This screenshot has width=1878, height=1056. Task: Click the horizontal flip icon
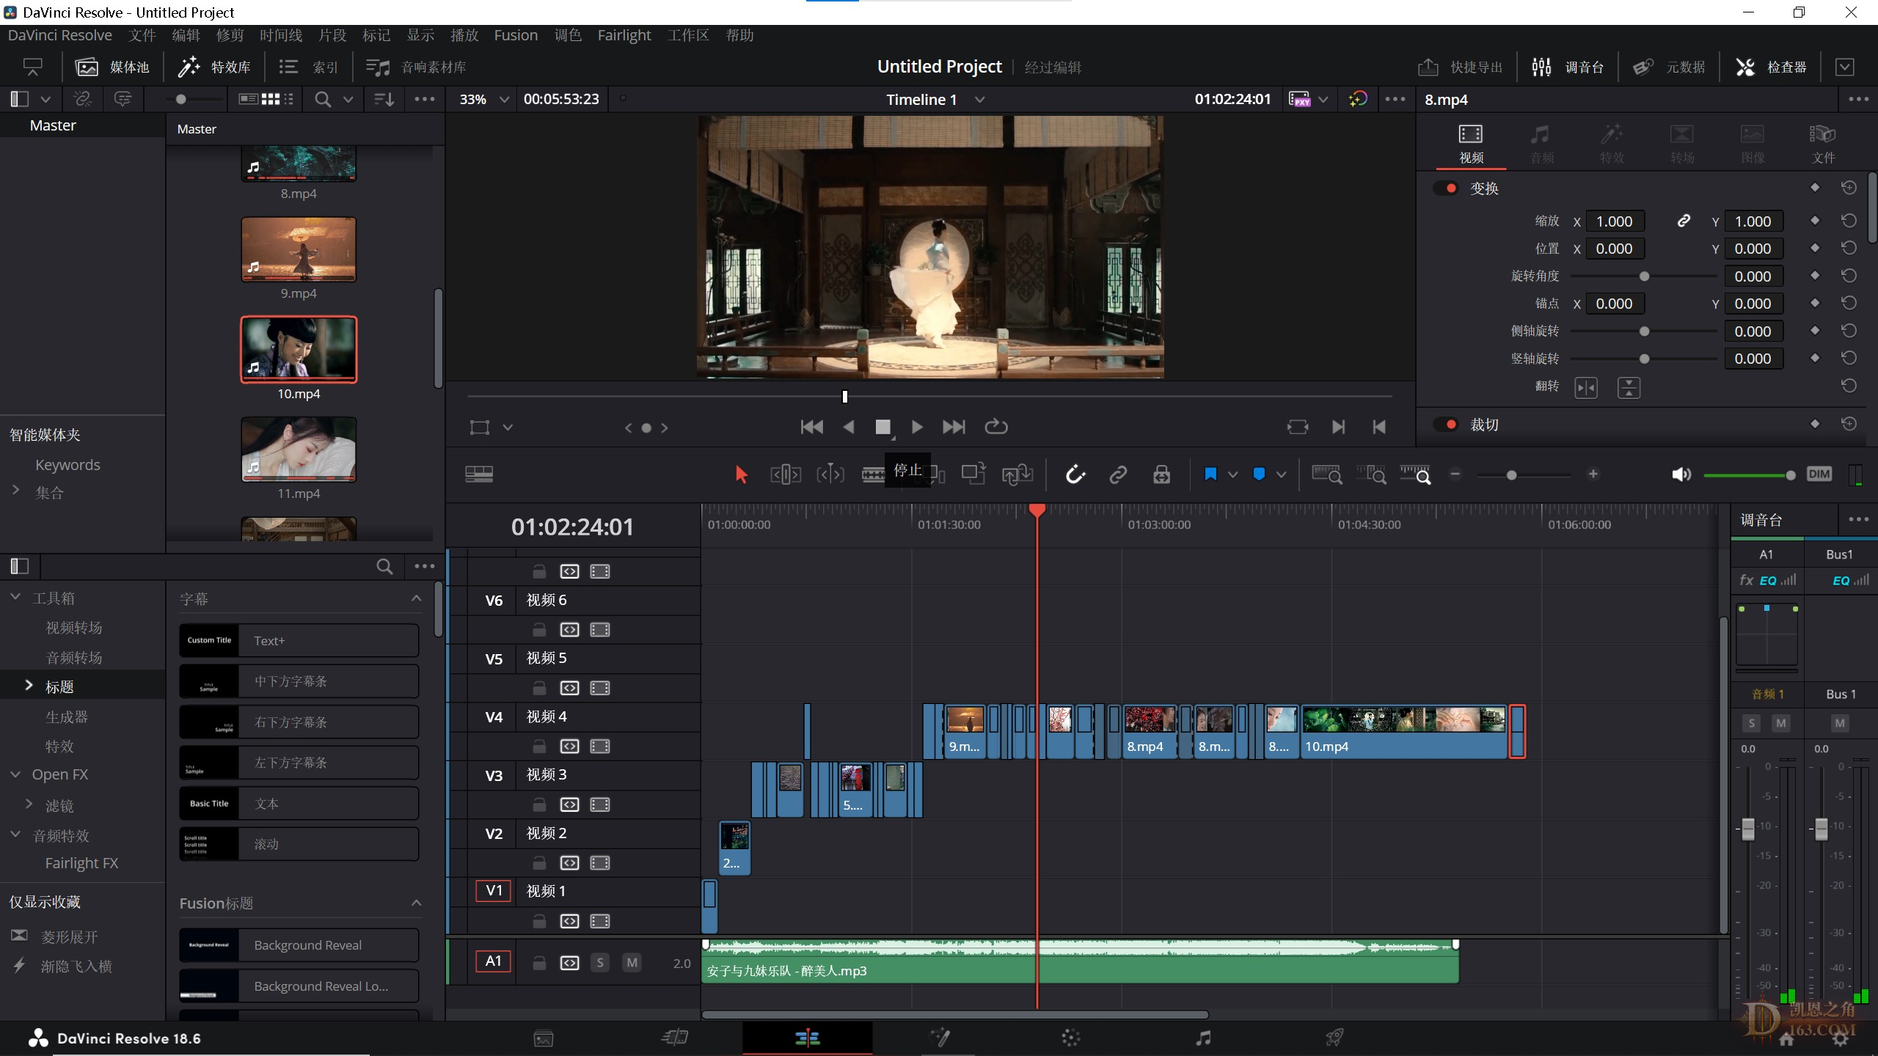tap(1586, 387)
